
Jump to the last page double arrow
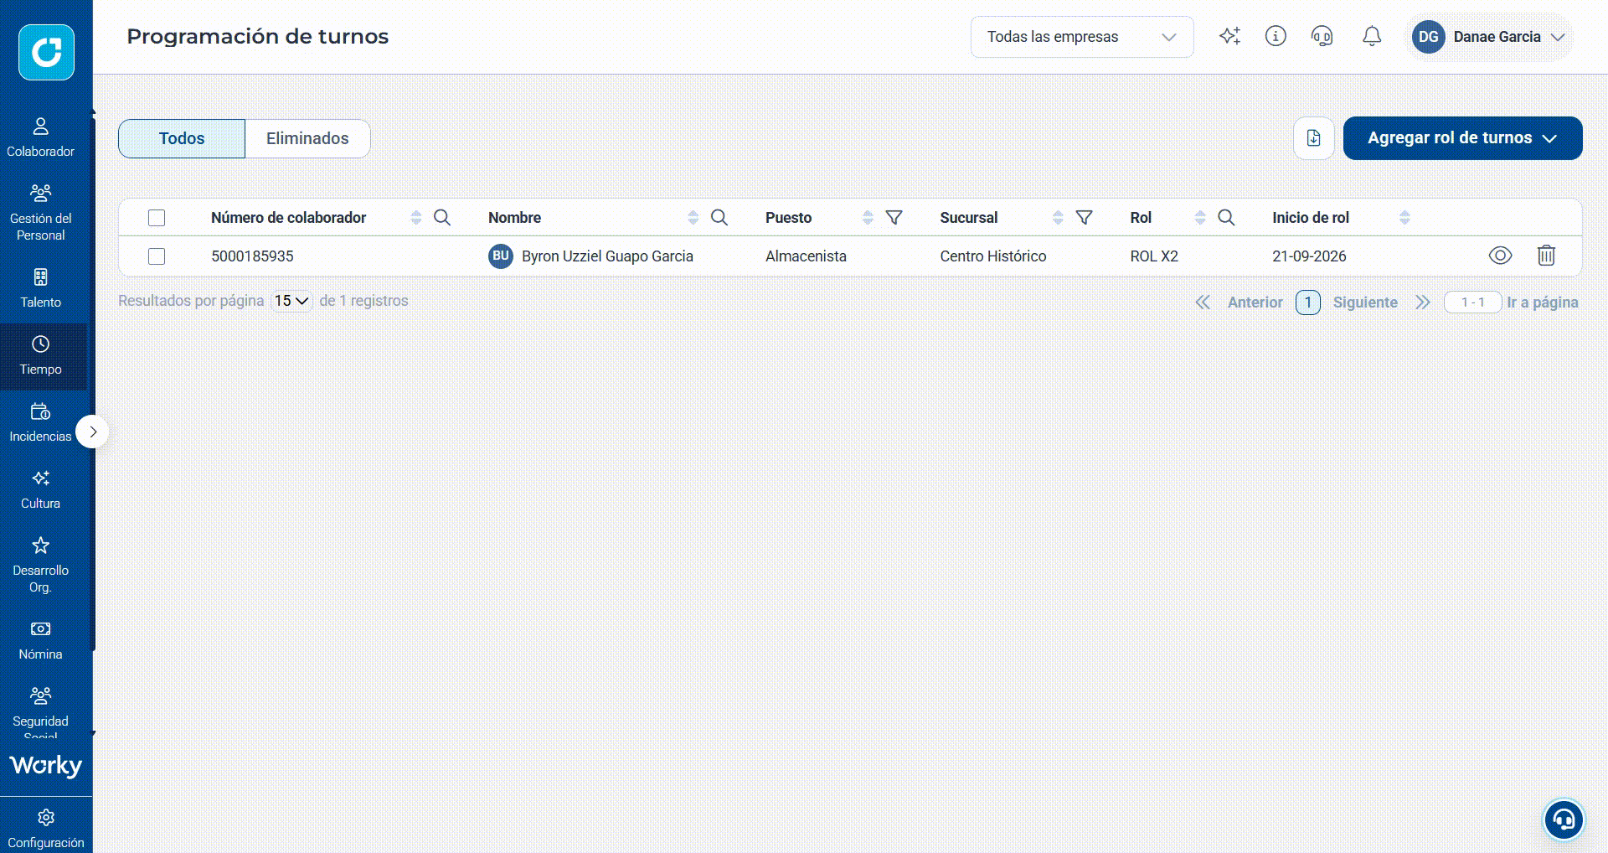coord(1422,302)
